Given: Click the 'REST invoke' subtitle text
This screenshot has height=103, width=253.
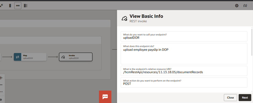Looking at the screenshot, I should click(x=138, y=21).
